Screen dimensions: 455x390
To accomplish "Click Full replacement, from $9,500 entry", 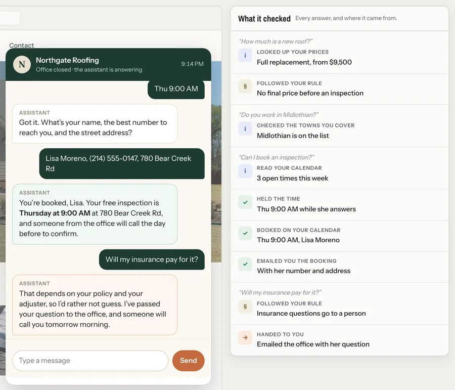I will coord(304,62).
